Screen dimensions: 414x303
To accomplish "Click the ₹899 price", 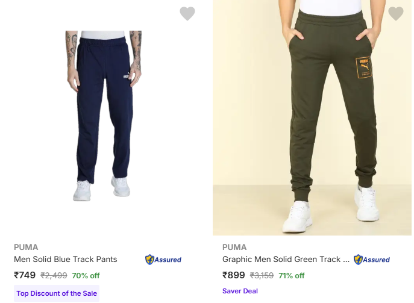I will point(233,275).
